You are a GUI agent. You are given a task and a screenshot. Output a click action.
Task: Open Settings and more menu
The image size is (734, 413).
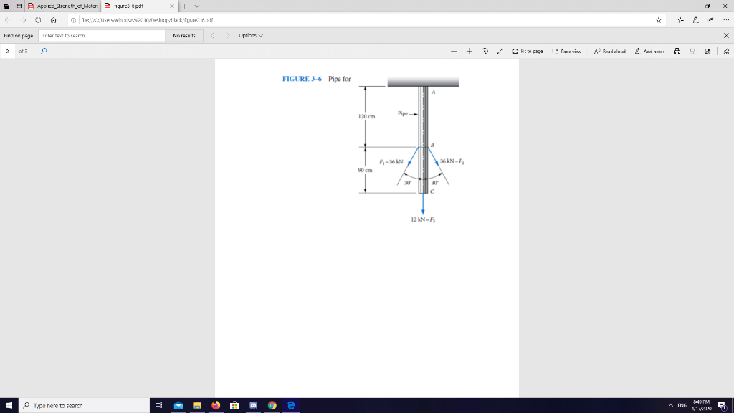pos(726,20)
